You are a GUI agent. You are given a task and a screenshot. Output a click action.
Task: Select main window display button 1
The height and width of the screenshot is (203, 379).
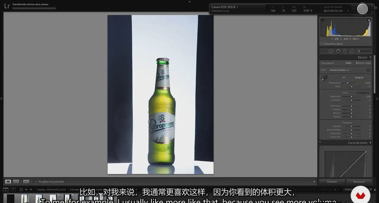click(x=6, y=189)
